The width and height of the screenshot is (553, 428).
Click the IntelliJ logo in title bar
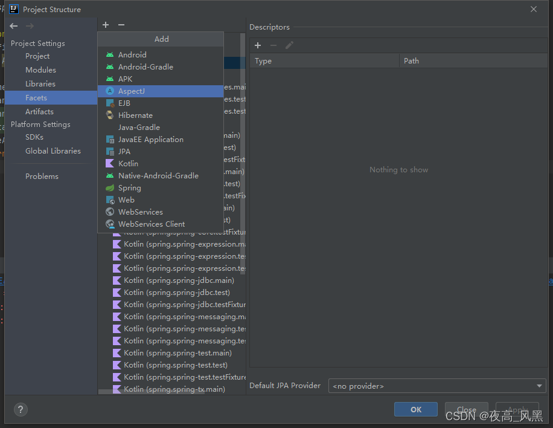14,9
